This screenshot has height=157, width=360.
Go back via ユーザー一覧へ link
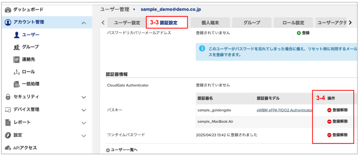pos(122,150)
